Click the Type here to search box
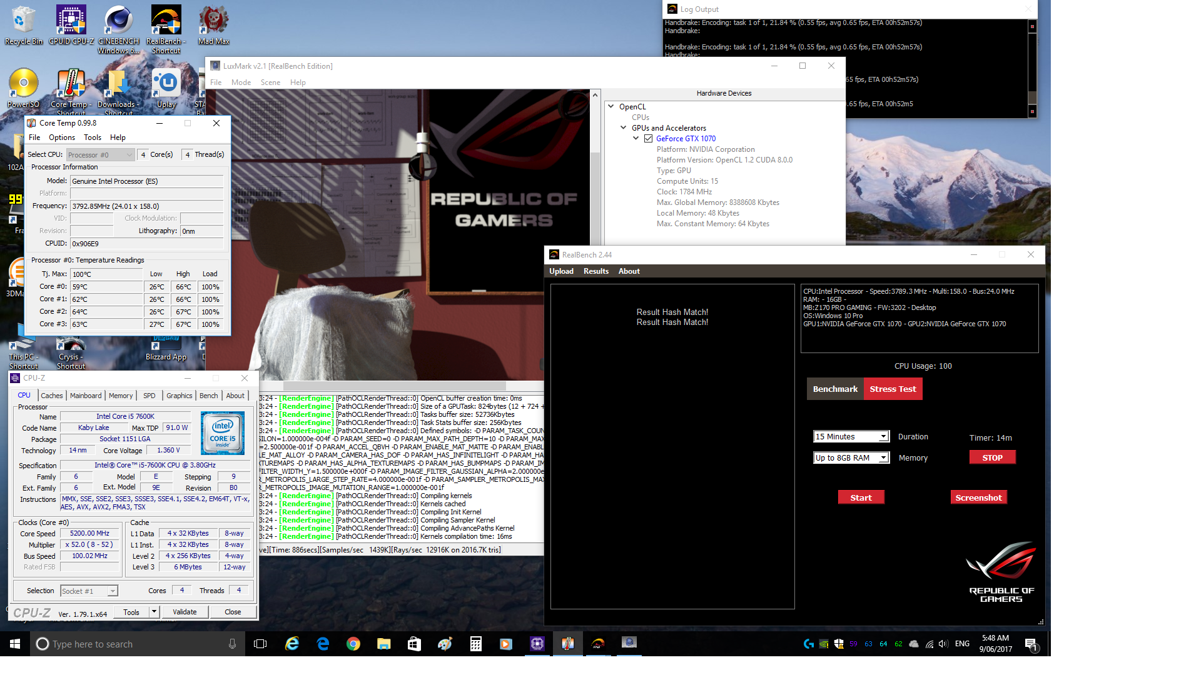 pos(136,644)
